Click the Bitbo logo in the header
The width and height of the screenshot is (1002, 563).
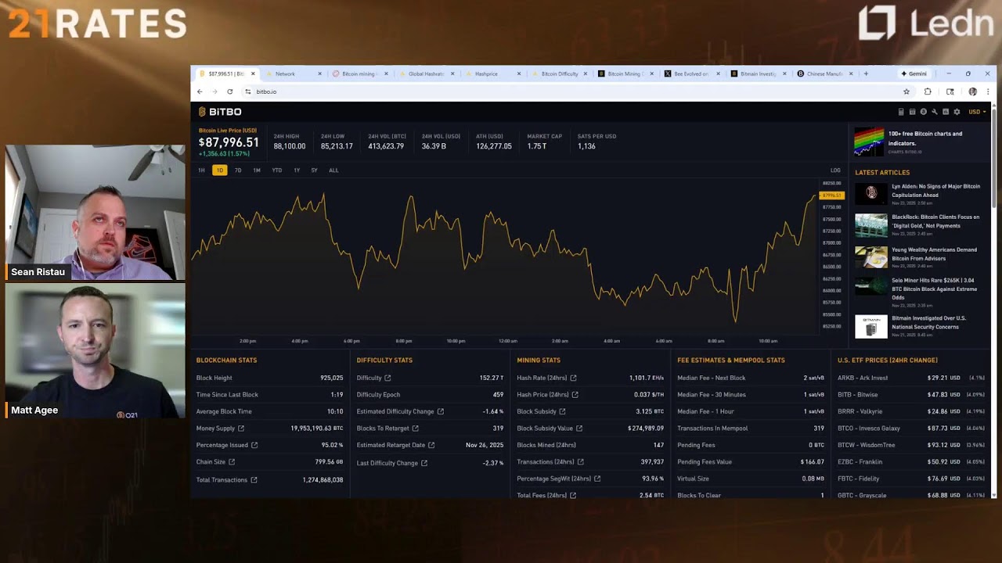pos(220,112)
